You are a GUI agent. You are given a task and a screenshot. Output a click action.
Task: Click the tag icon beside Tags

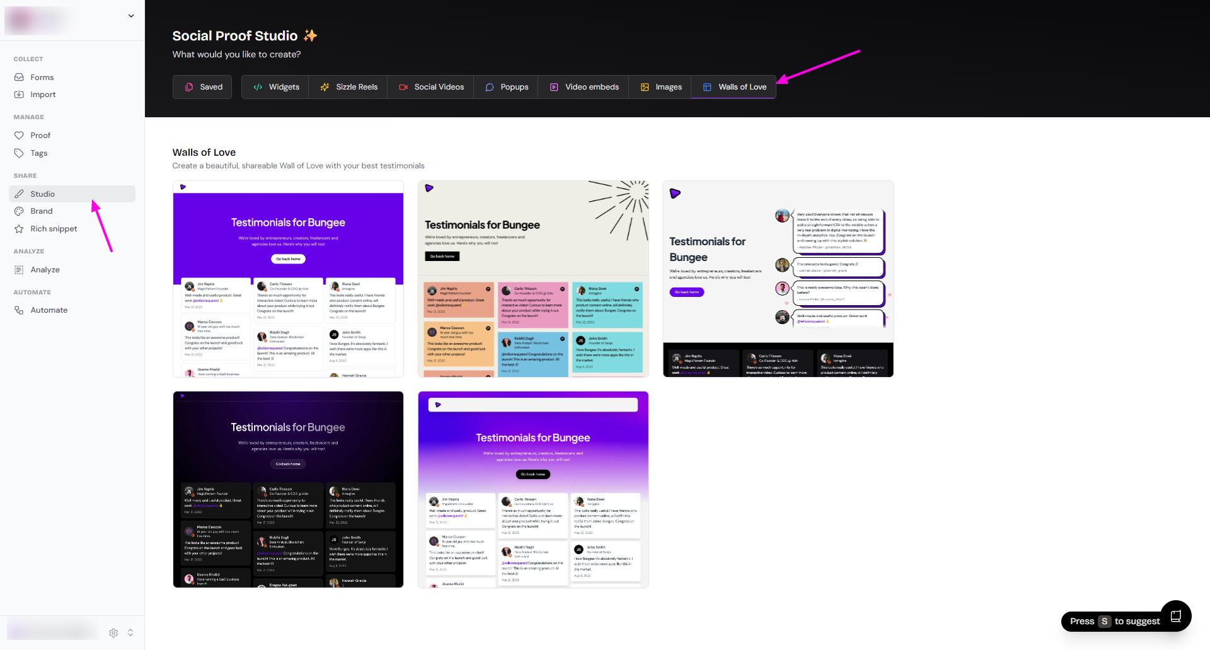coord(19,153)
